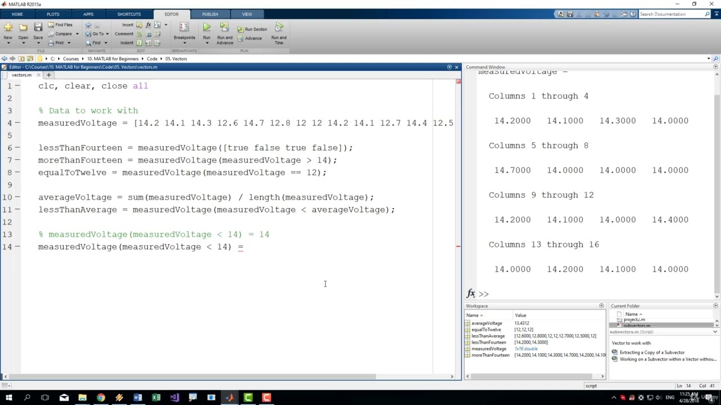Expand the Go To dropdown arrow

click(x=107, y=34)
